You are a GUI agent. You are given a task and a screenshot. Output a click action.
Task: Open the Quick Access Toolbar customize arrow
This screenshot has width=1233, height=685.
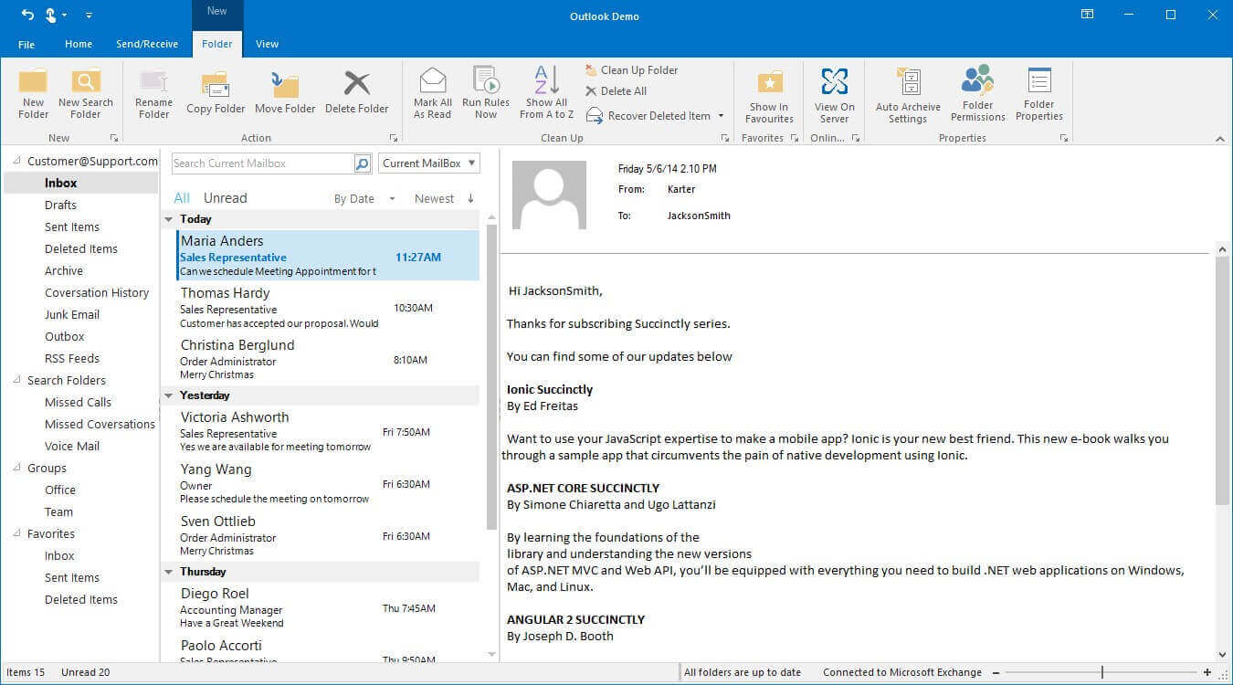[x=89, y=16]
